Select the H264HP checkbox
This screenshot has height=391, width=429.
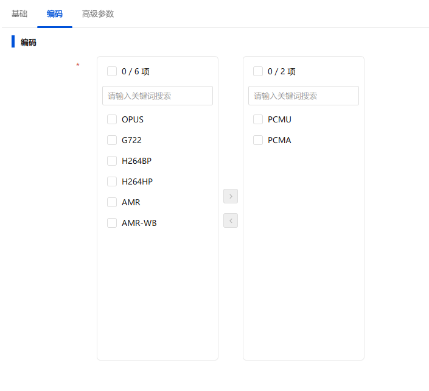pyautogui.click(x=112, y=181)
